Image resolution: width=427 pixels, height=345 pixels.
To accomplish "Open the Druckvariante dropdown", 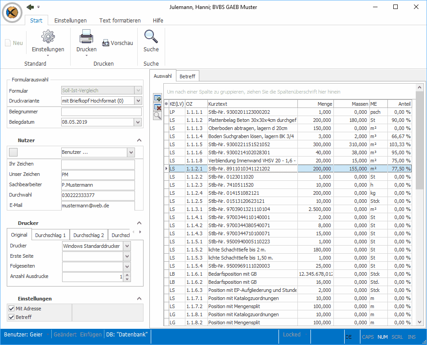I will (138, 101).
